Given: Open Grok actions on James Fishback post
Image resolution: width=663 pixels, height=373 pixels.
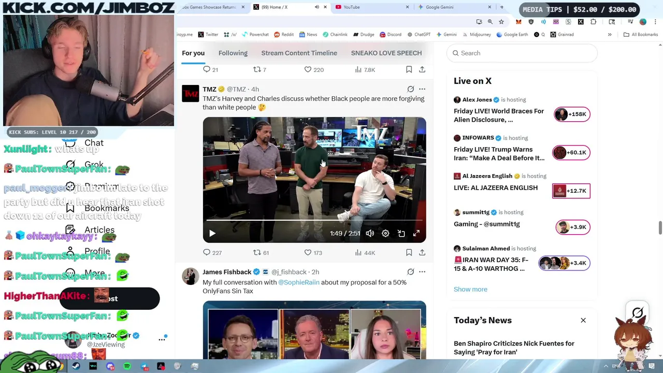Looking at the screenshot, I should tap(411, 271).
